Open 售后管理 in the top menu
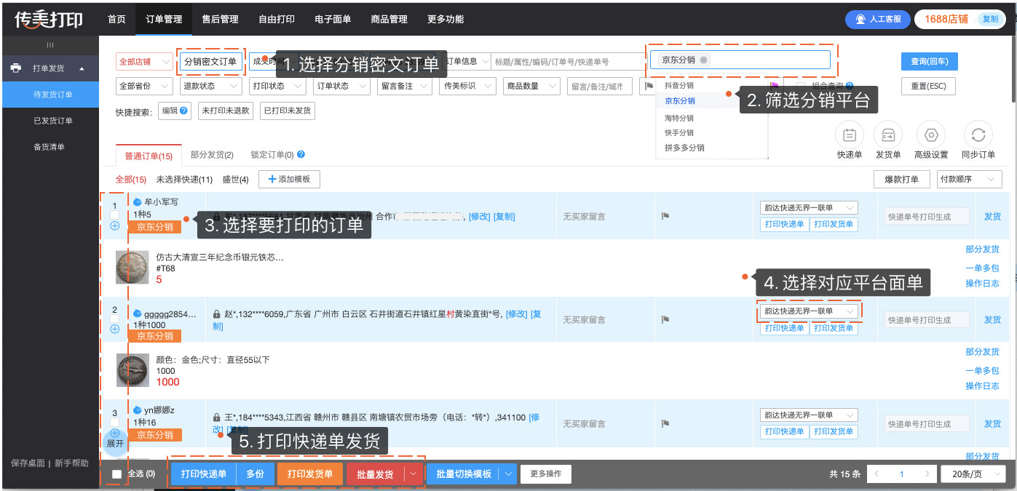 pyautogui.click(x=222, y=19)
